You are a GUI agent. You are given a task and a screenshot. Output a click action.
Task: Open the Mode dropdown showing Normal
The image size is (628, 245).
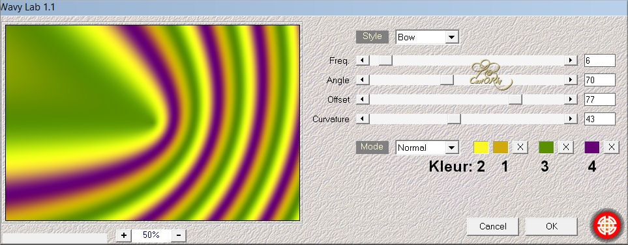[427, 148]
